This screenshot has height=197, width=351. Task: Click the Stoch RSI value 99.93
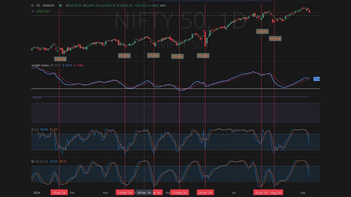tap(54, 161)
